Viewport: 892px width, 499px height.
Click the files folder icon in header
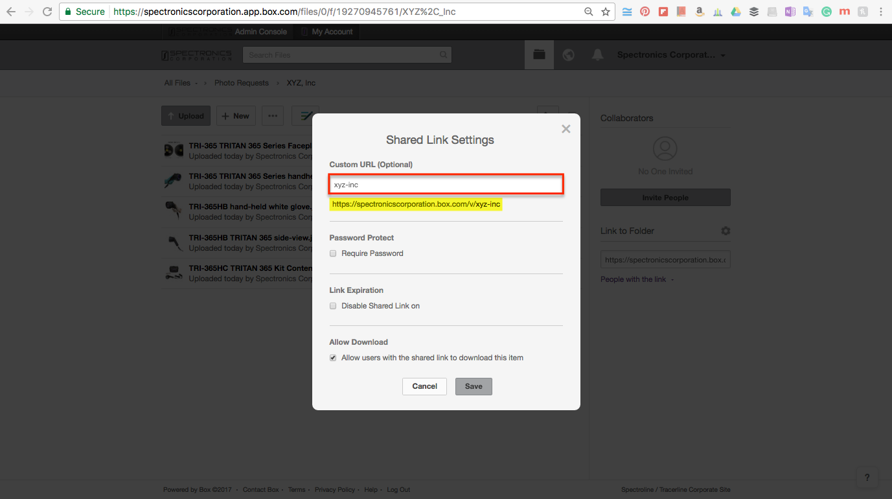(539, 55)
